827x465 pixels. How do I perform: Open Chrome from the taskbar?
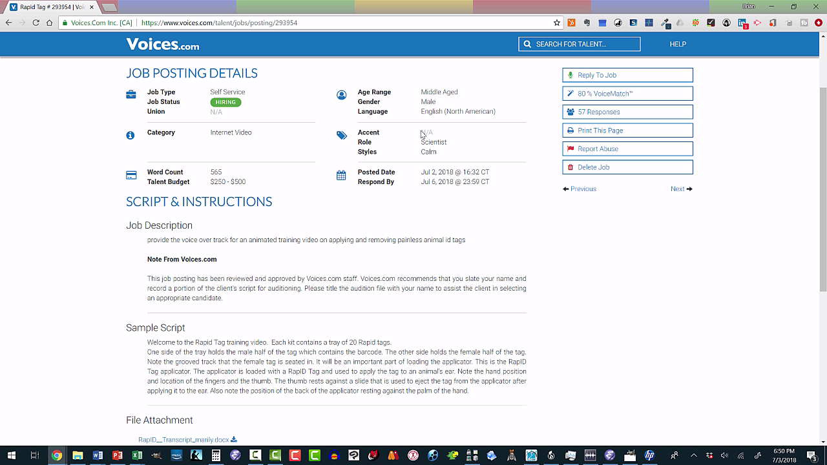57,455
